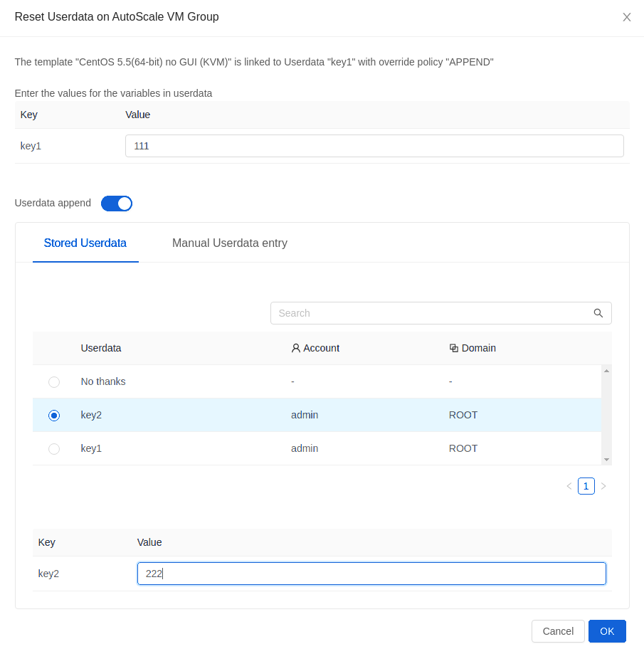
Task: Close the Reset Userdata dialog with the X
Action: coord(627,16)
